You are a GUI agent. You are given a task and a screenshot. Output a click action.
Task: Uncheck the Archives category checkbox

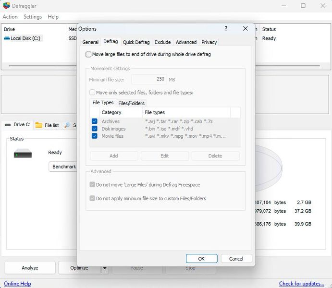[95, 121]
